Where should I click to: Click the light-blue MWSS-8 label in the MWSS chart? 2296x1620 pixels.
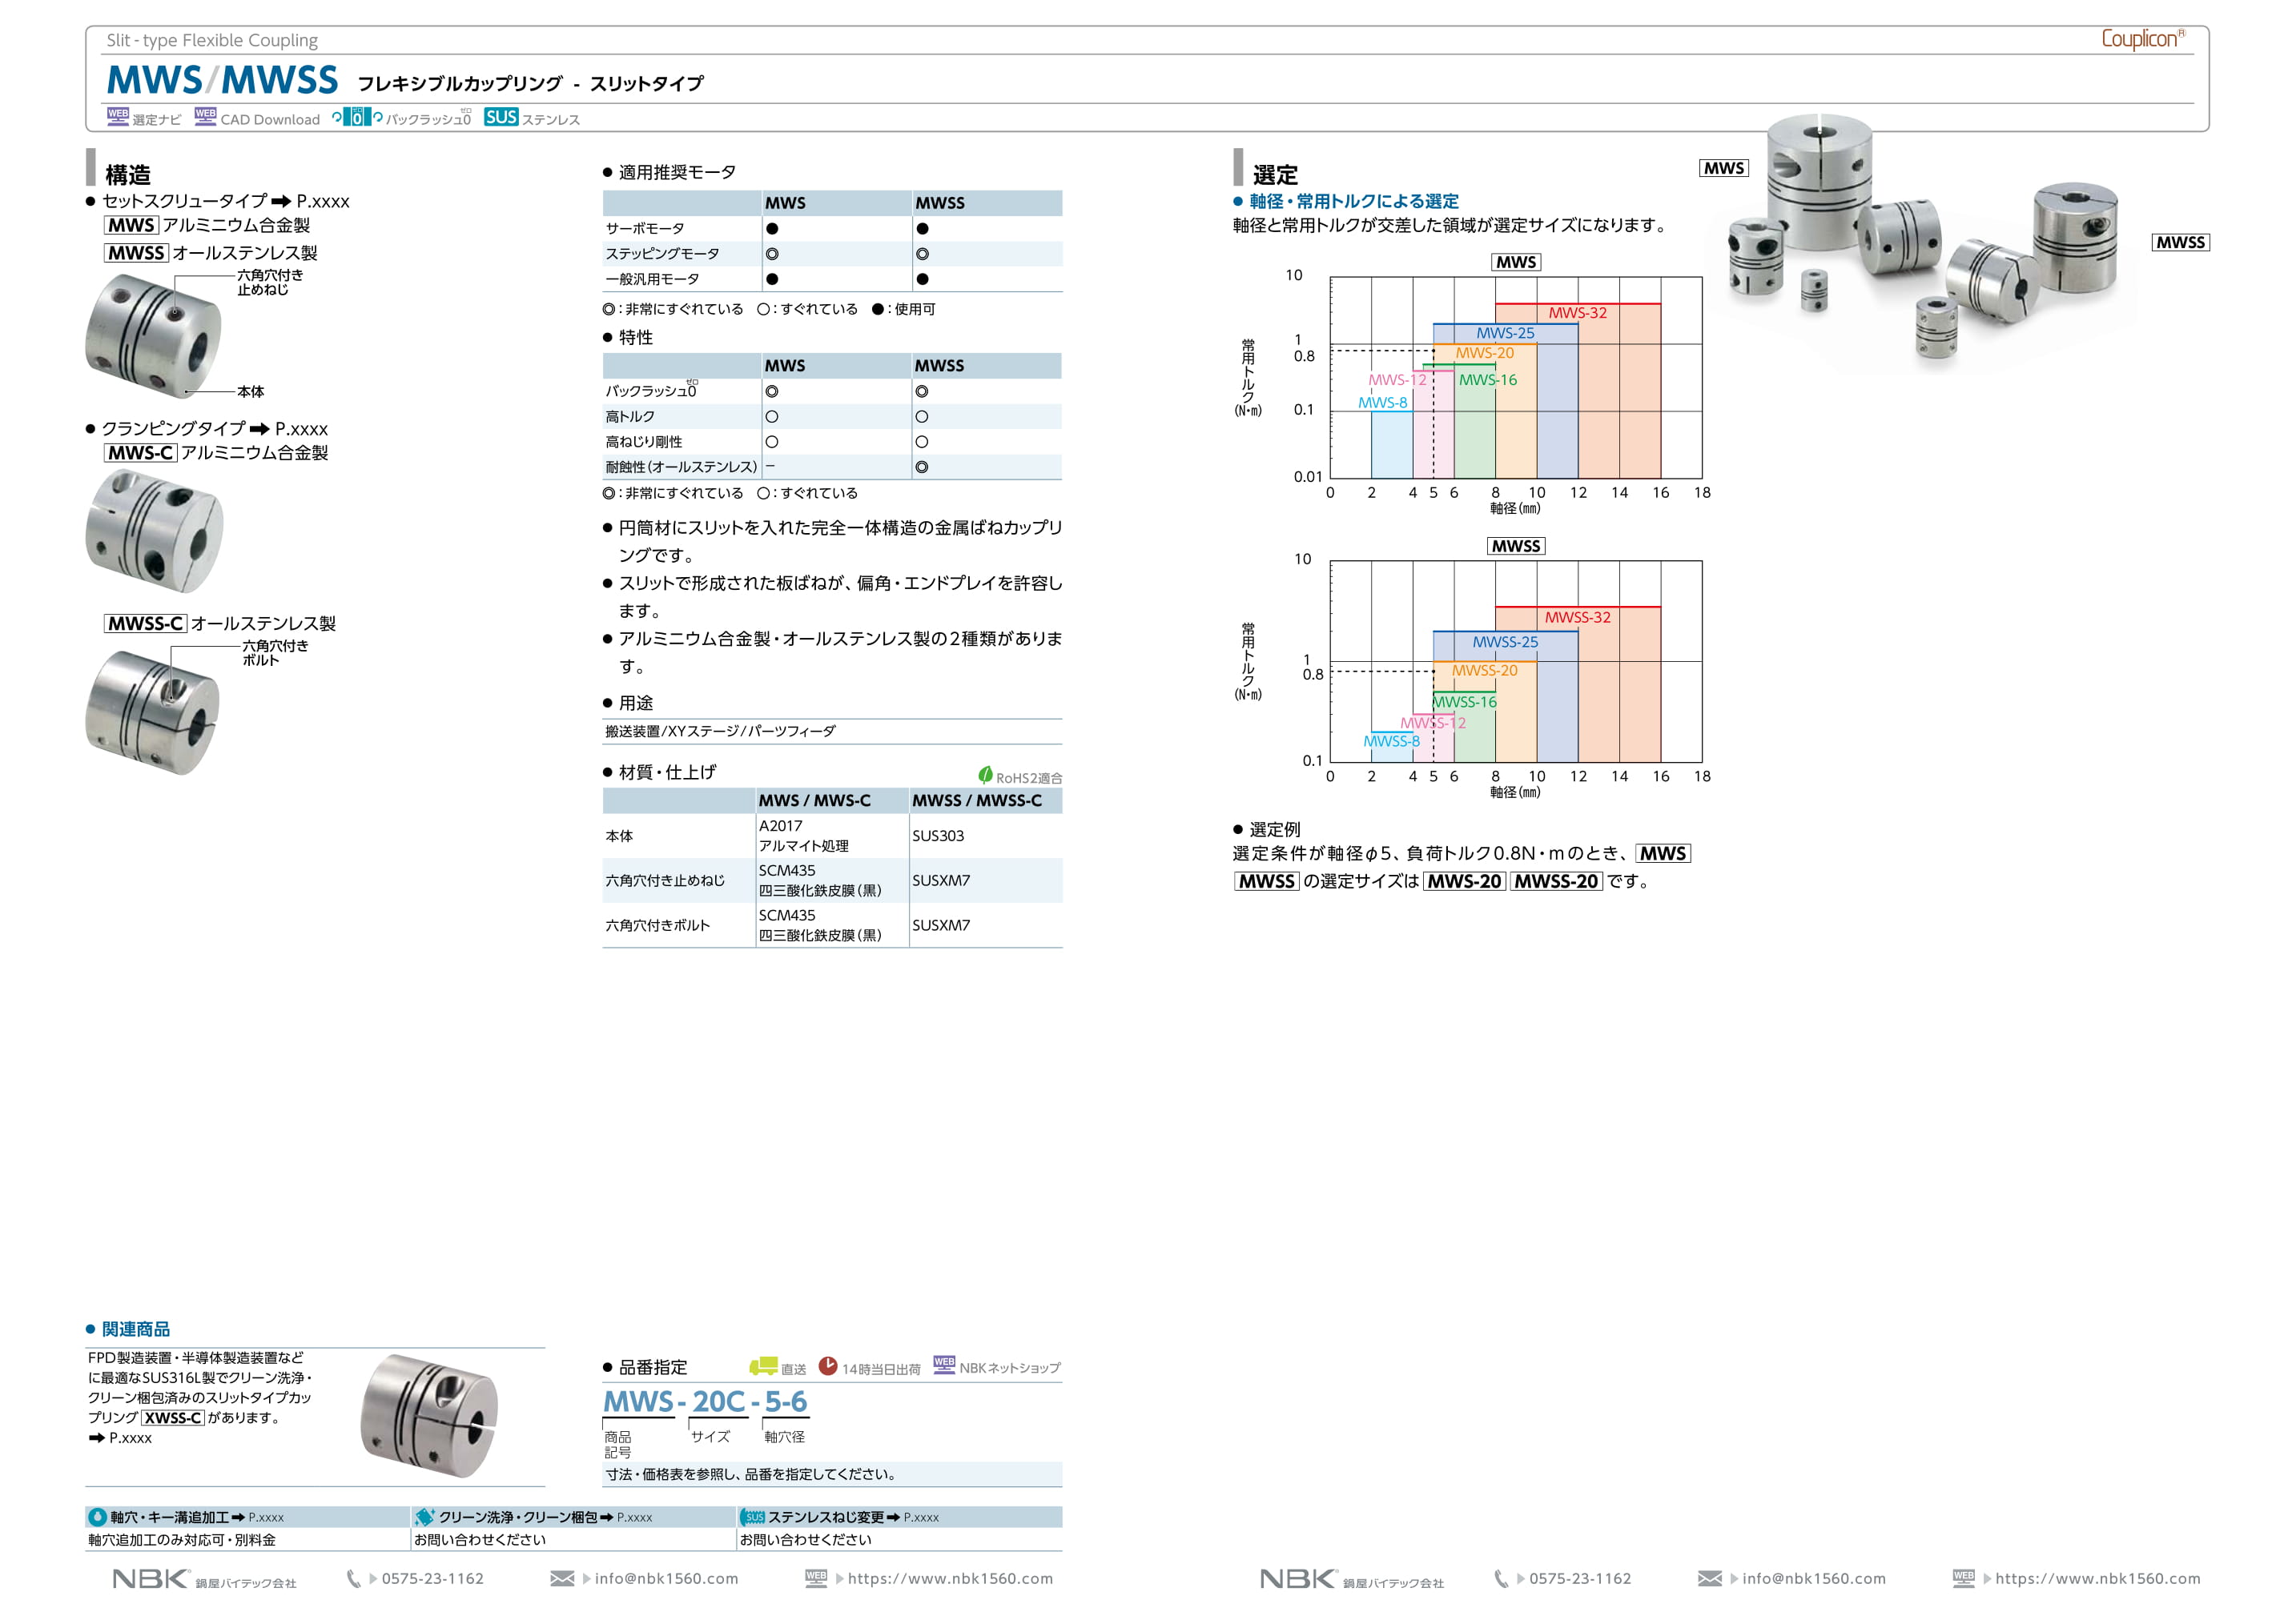pyautogui.click(x=1391, y=740)
